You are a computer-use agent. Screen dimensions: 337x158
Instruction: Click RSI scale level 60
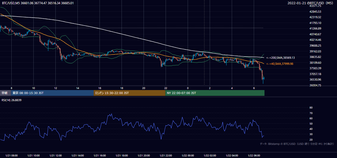click(x=311, y=118)
